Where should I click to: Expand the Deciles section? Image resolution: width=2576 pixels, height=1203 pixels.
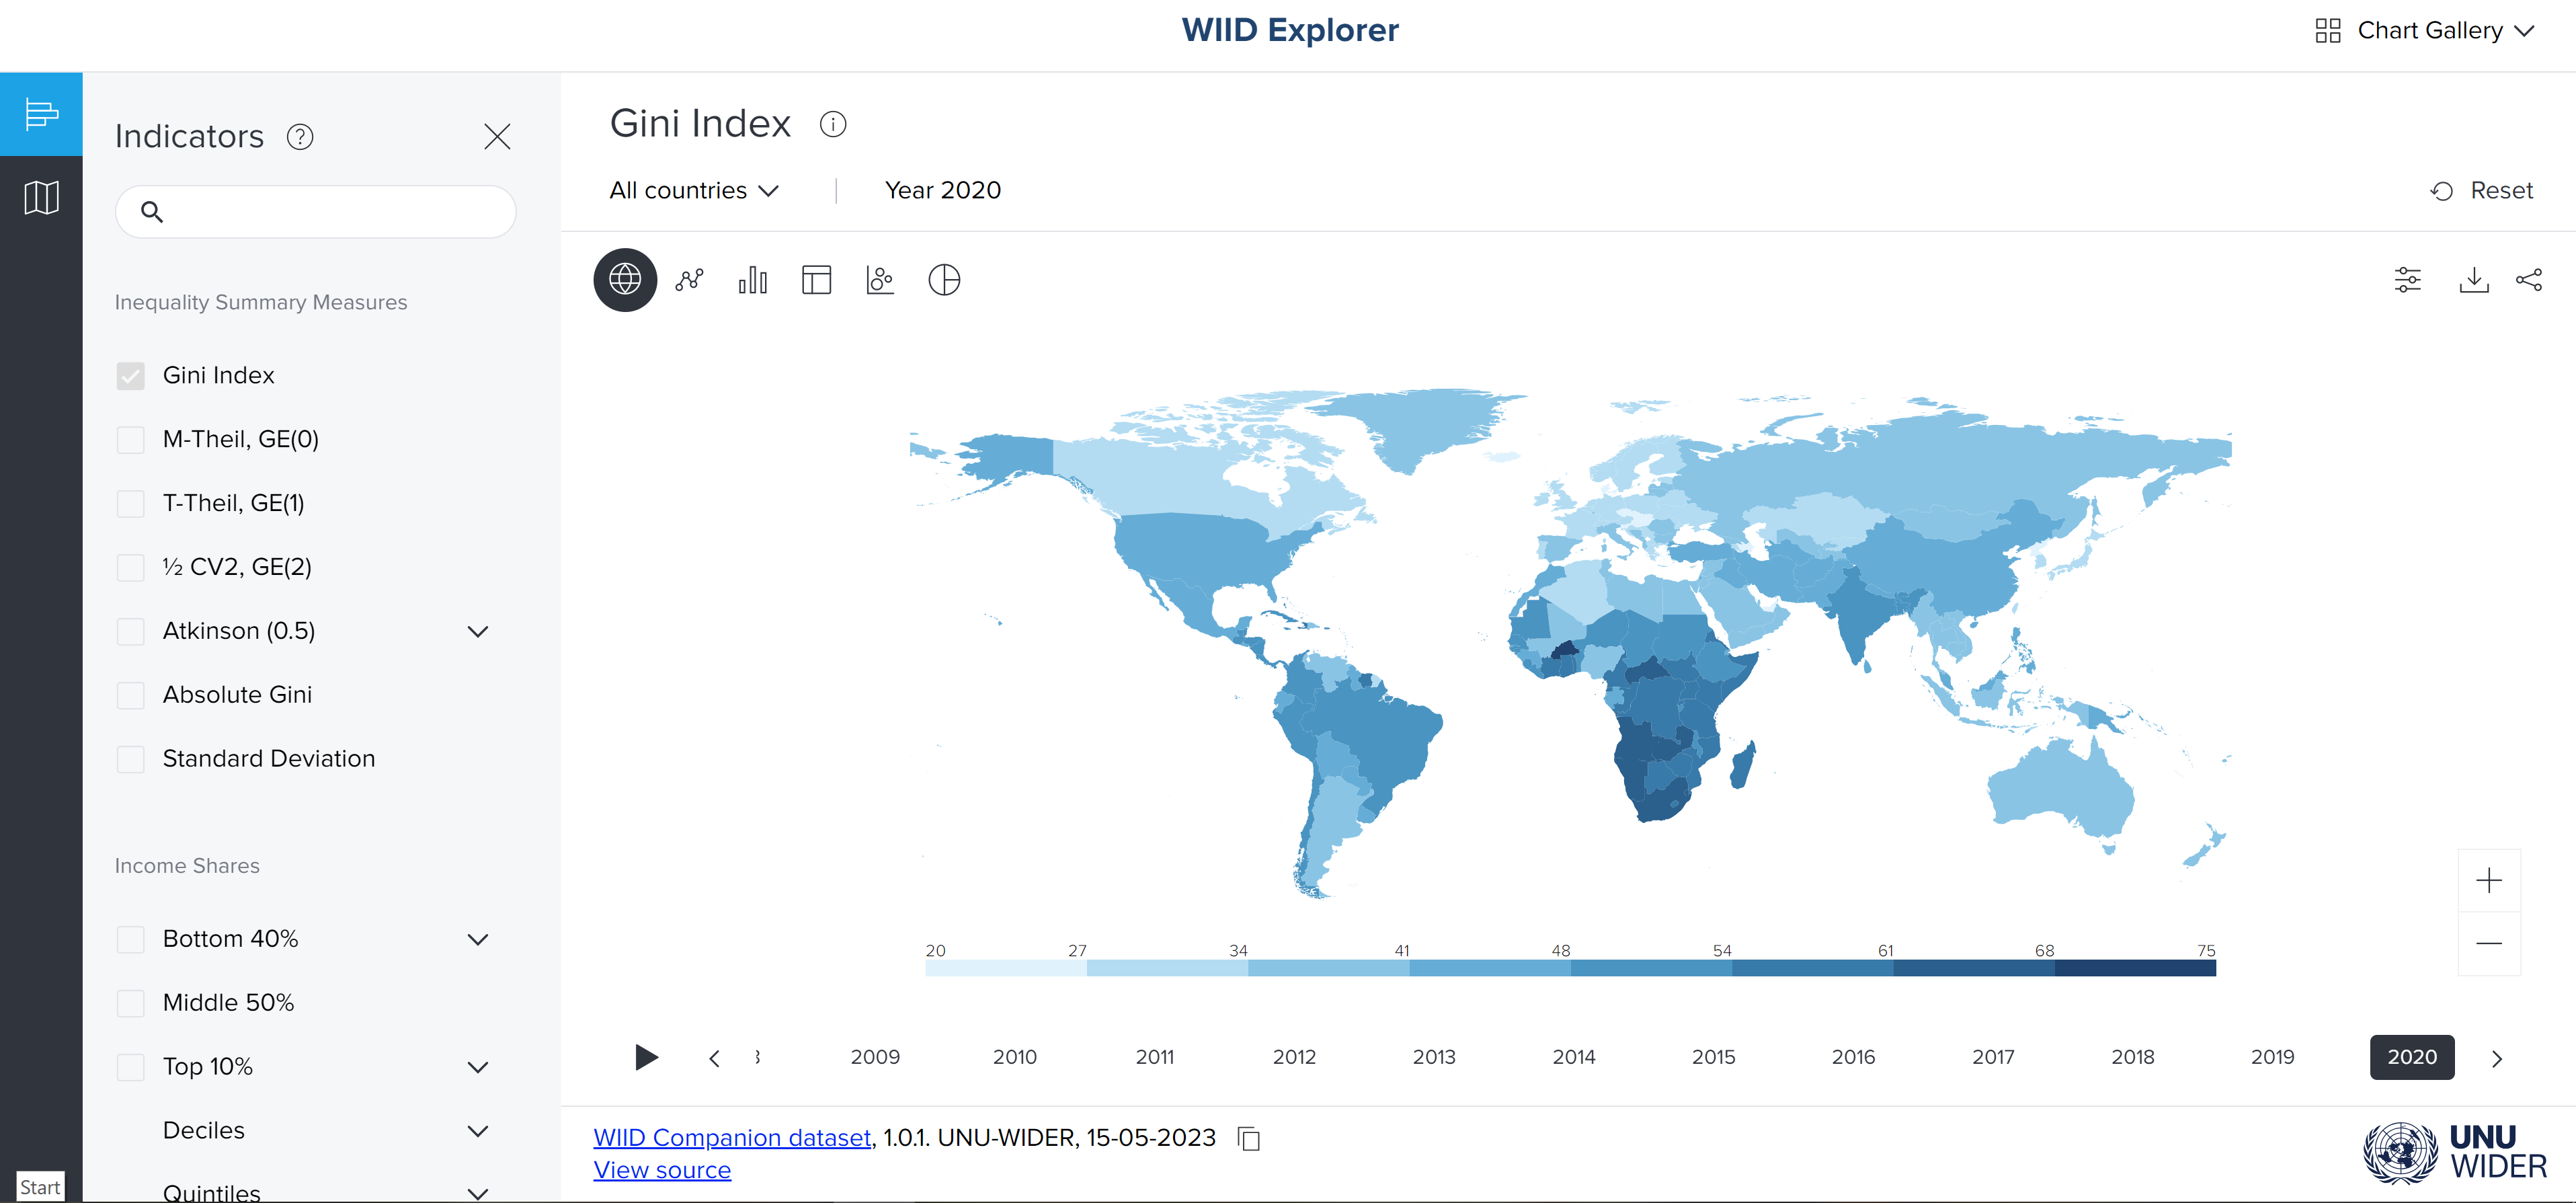[478, 1131]
